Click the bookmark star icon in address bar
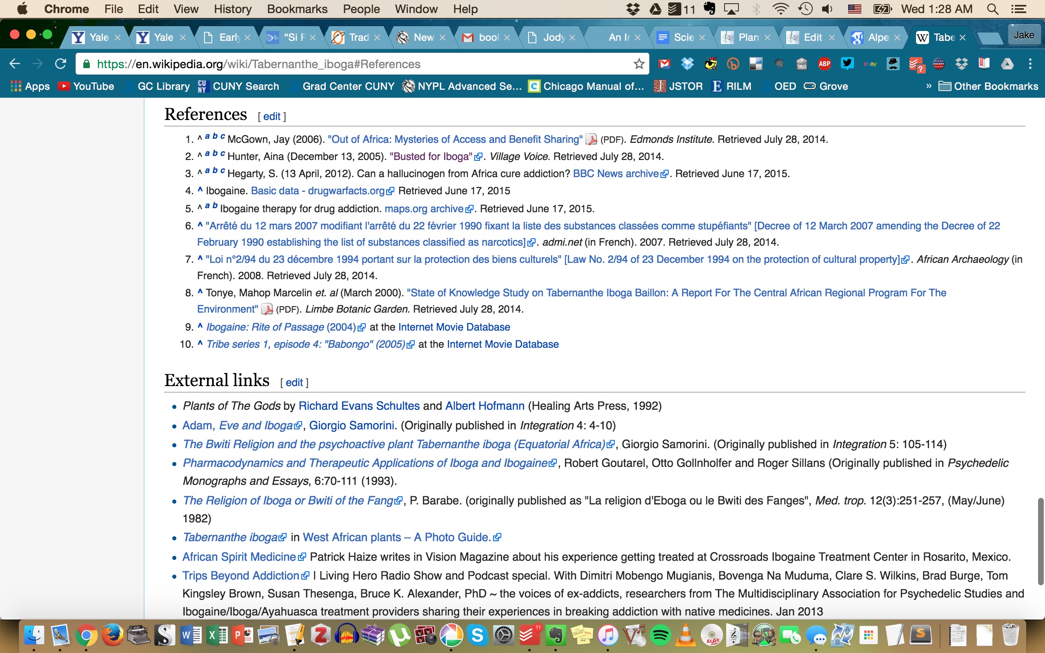The height and width of the screenshot is (653, 1045). [639, 64]
